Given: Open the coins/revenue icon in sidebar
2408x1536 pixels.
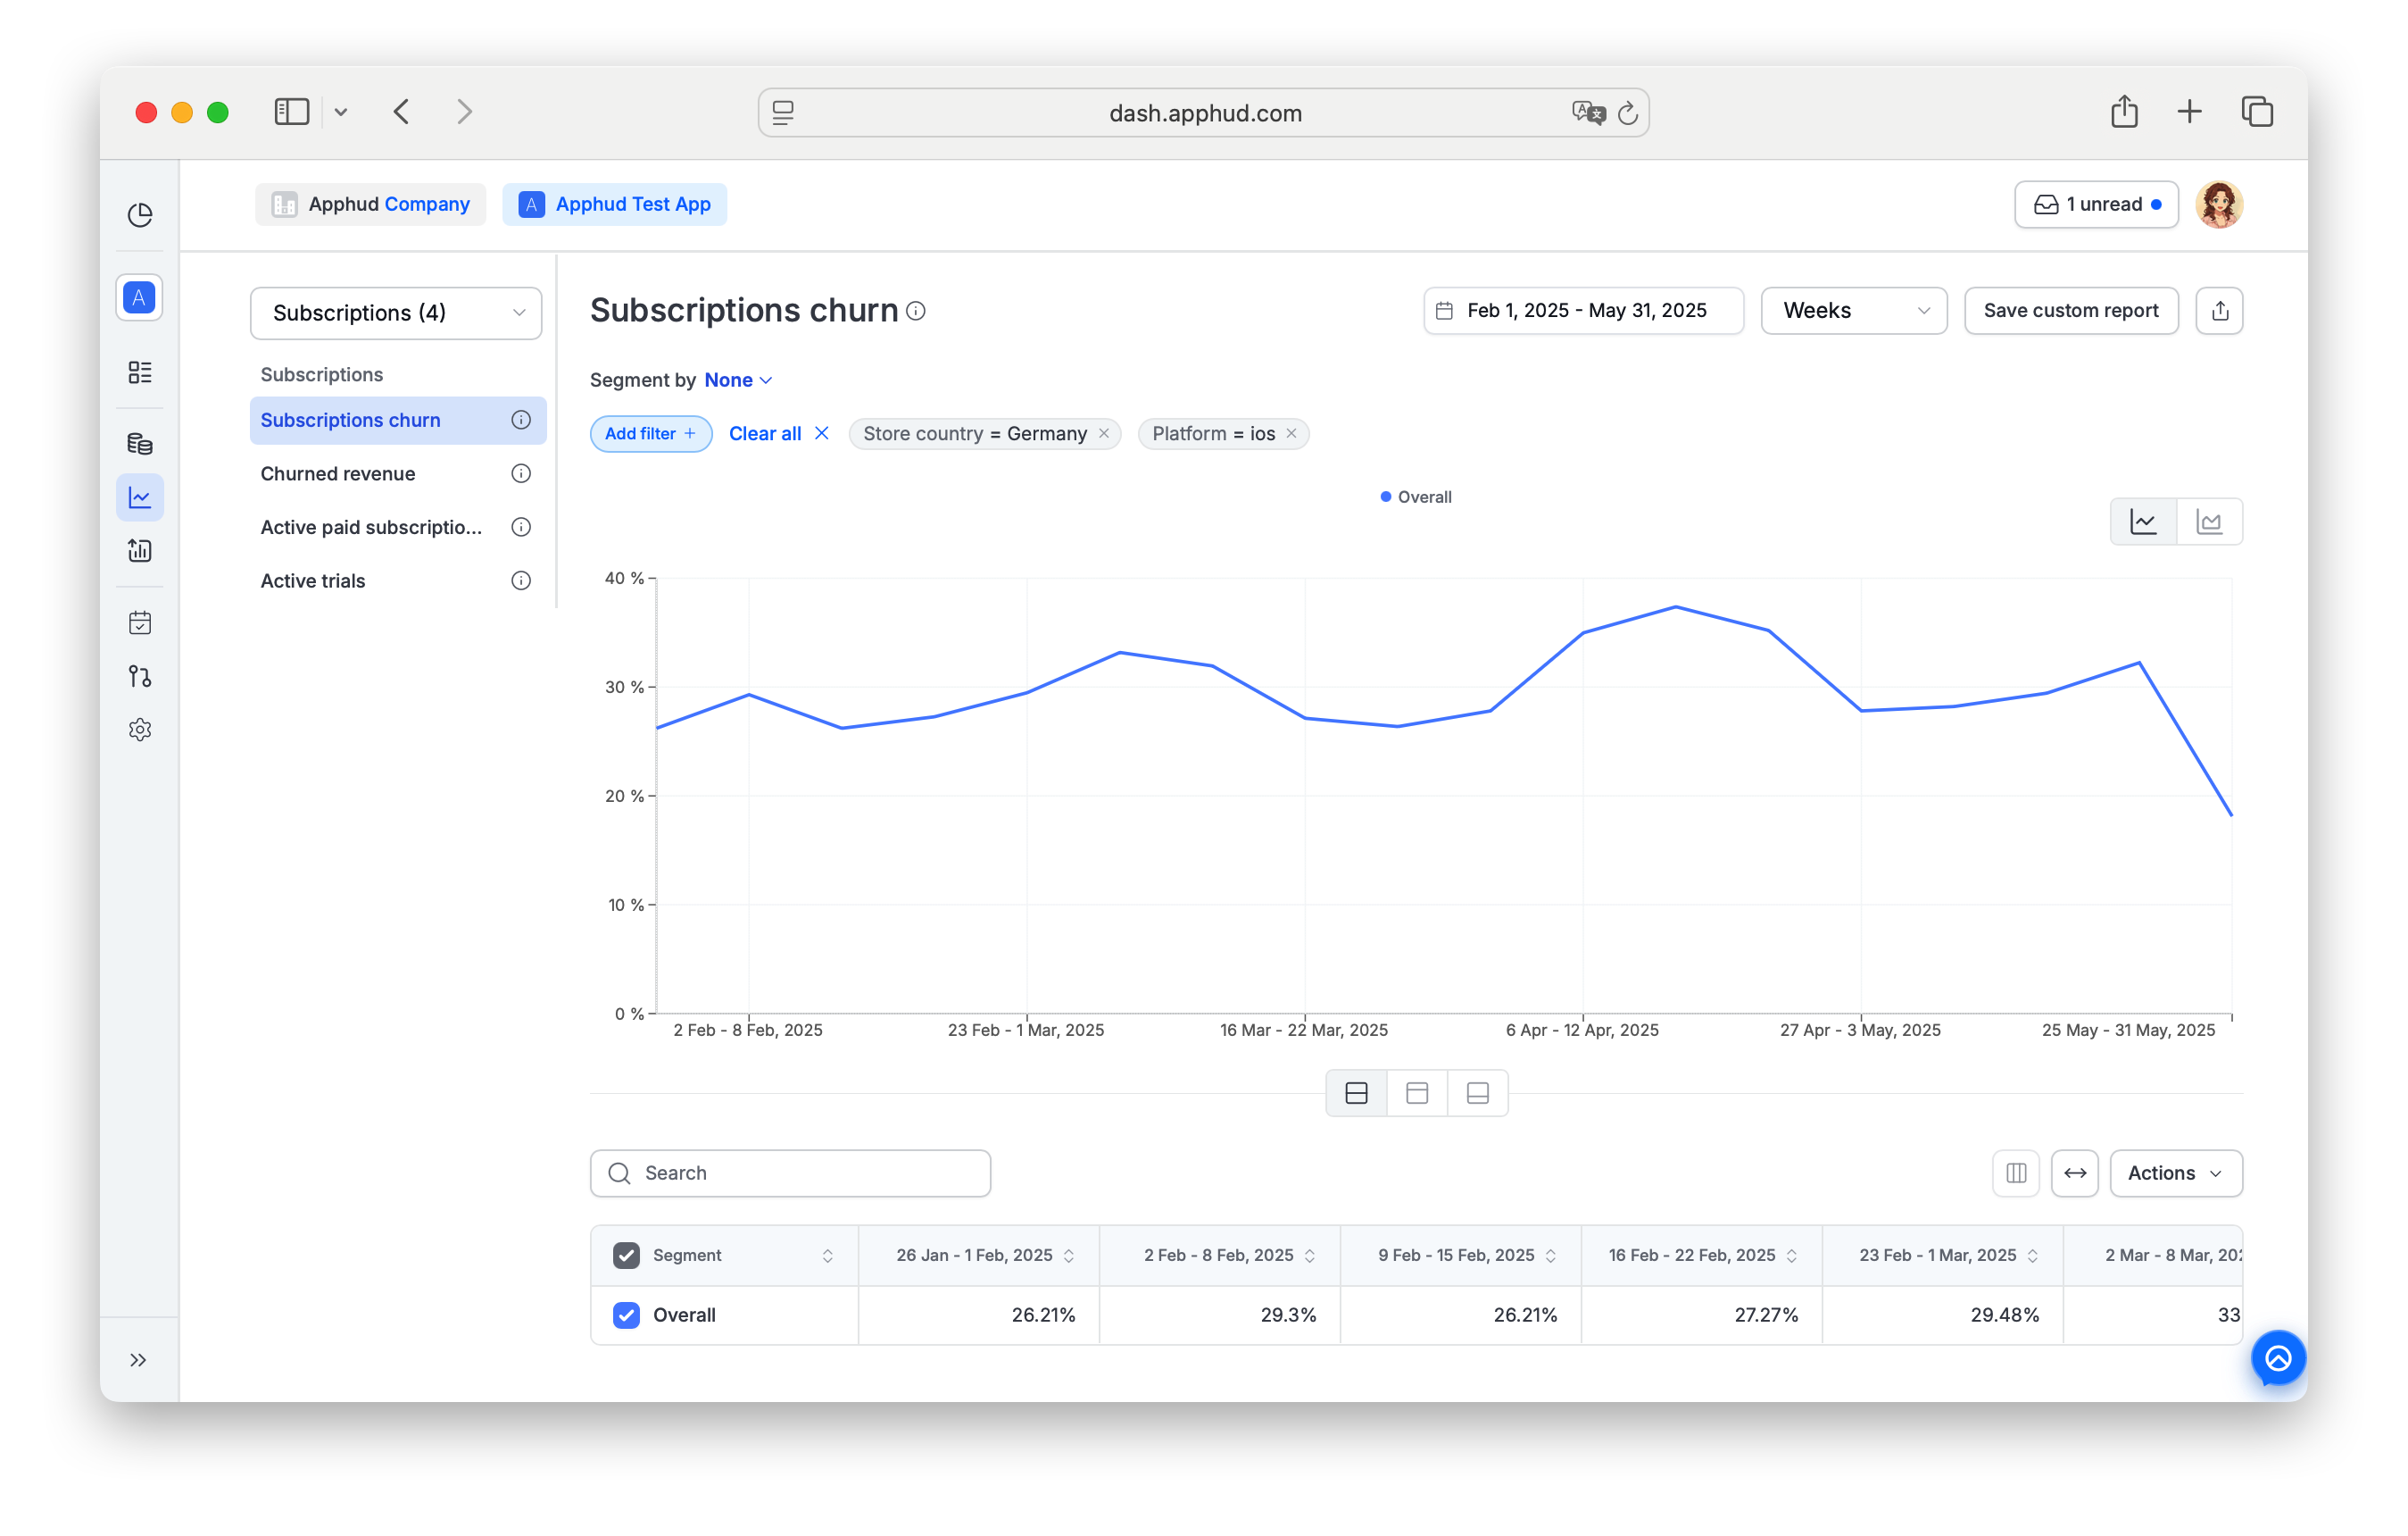Looking at the screenshot, I should 140,443.
